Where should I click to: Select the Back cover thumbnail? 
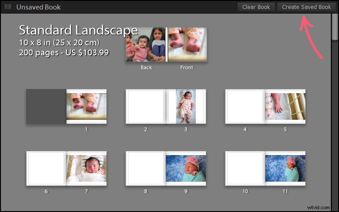[146, 44]
